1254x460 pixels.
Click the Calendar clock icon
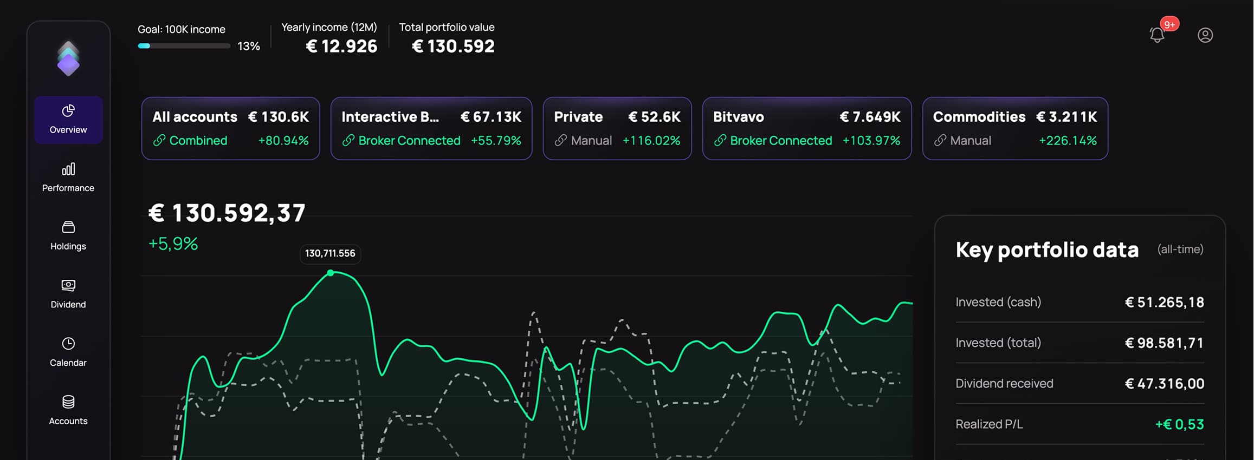[68, 344]
